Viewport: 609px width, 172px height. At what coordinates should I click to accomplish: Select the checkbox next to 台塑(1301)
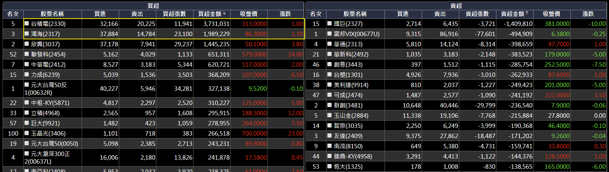coord(329,74)
